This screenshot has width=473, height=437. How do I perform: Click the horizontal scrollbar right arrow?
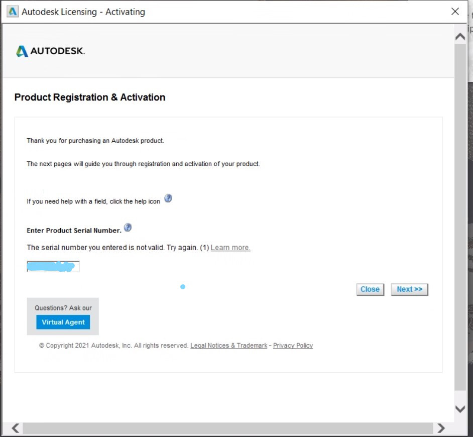(x=441, y=428)
